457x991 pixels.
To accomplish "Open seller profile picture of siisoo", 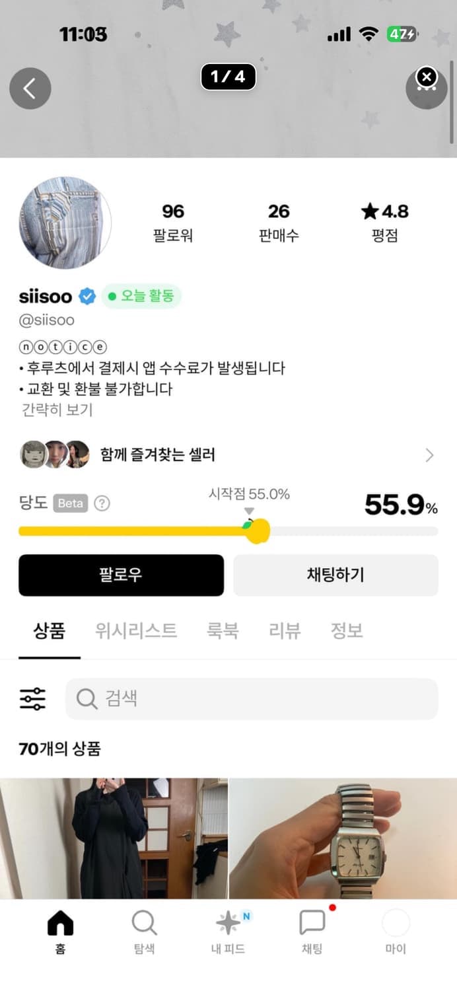I will 64,223.
